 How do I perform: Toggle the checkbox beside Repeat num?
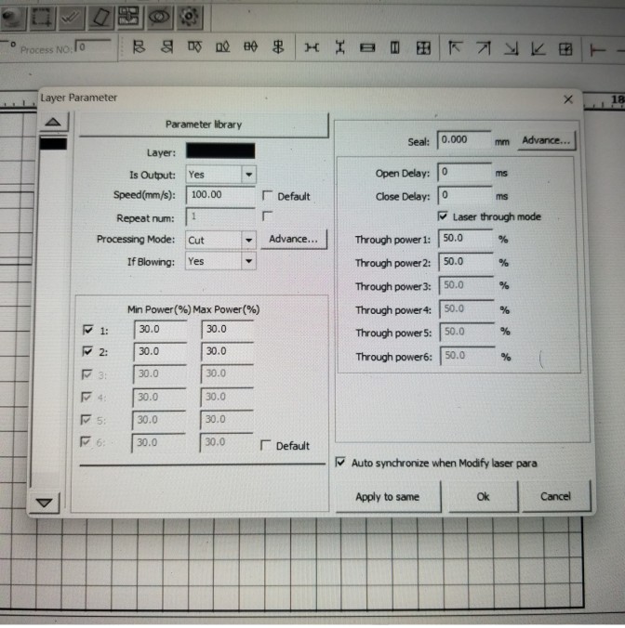pyautogui.click(x=267, y=216)
